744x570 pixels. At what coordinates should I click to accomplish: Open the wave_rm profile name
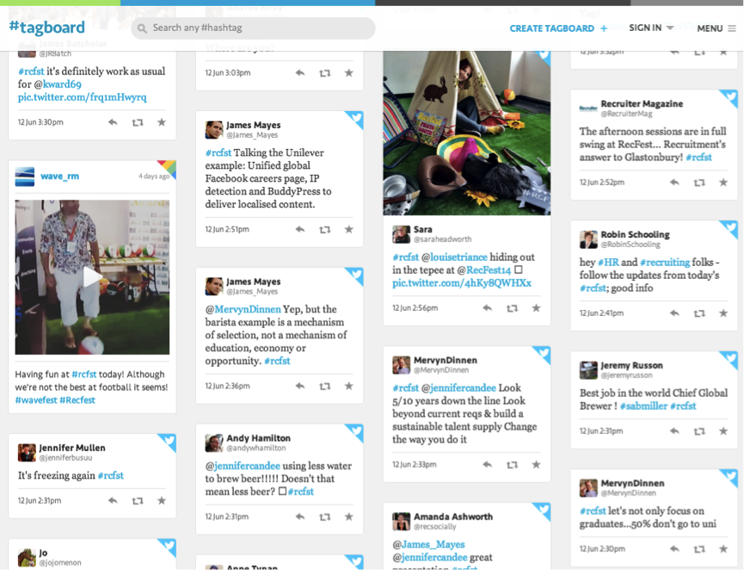[60, 177]
